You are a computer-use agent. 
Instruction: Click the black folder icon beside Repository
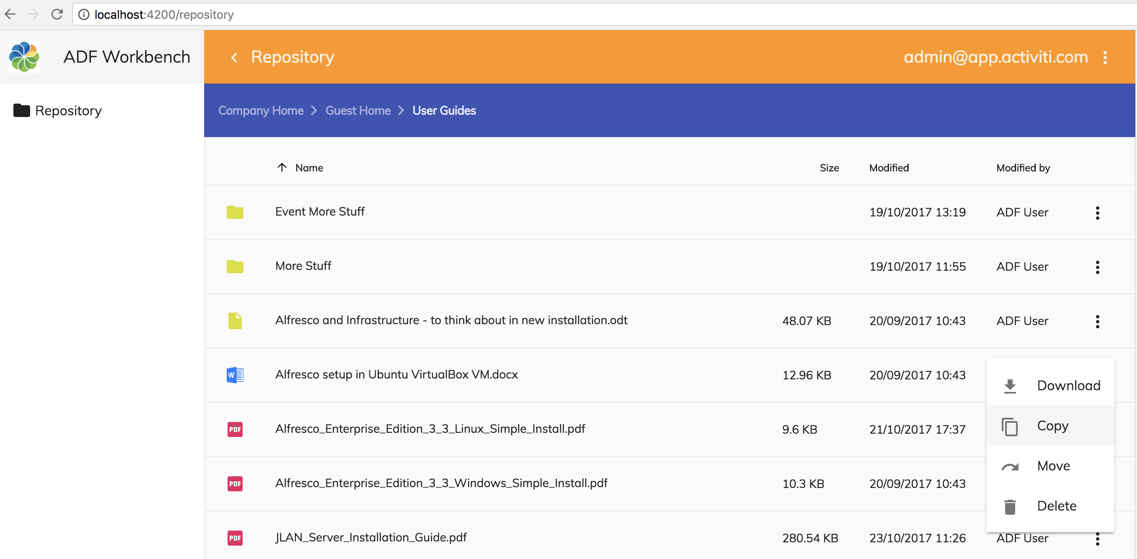[x=22, y=110]
